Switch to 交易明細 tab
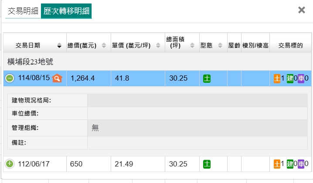 point(23,11)
